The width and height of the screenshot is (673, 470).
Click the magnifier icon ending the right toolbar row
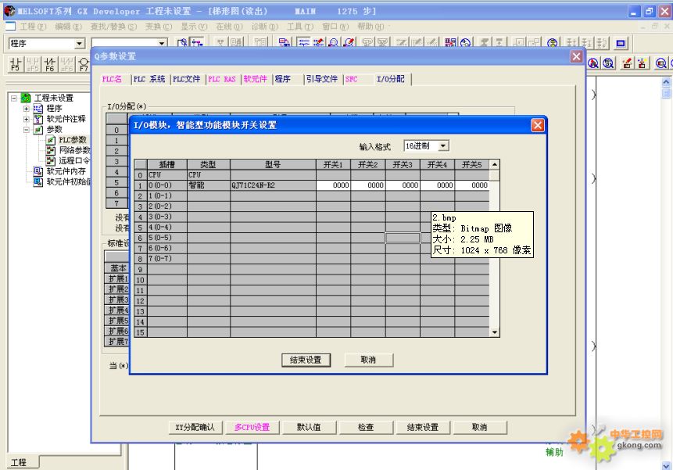click(x=661, y=63)
